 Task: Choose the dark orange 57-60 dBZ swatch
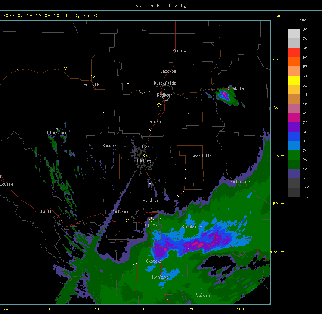[294, 62]
